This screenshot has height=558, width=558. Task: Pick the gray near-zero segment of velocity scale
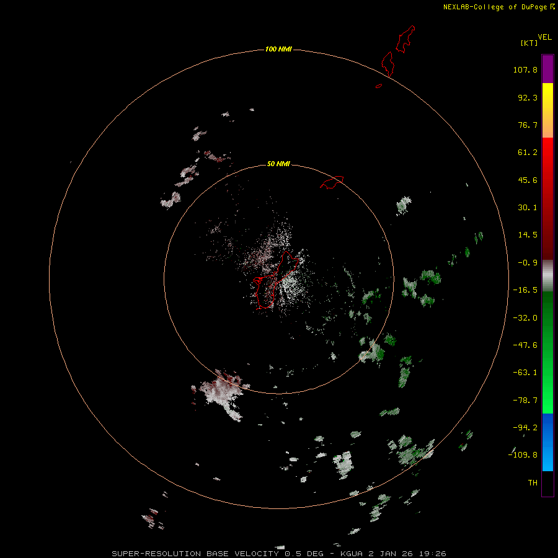tap(547, 275)
